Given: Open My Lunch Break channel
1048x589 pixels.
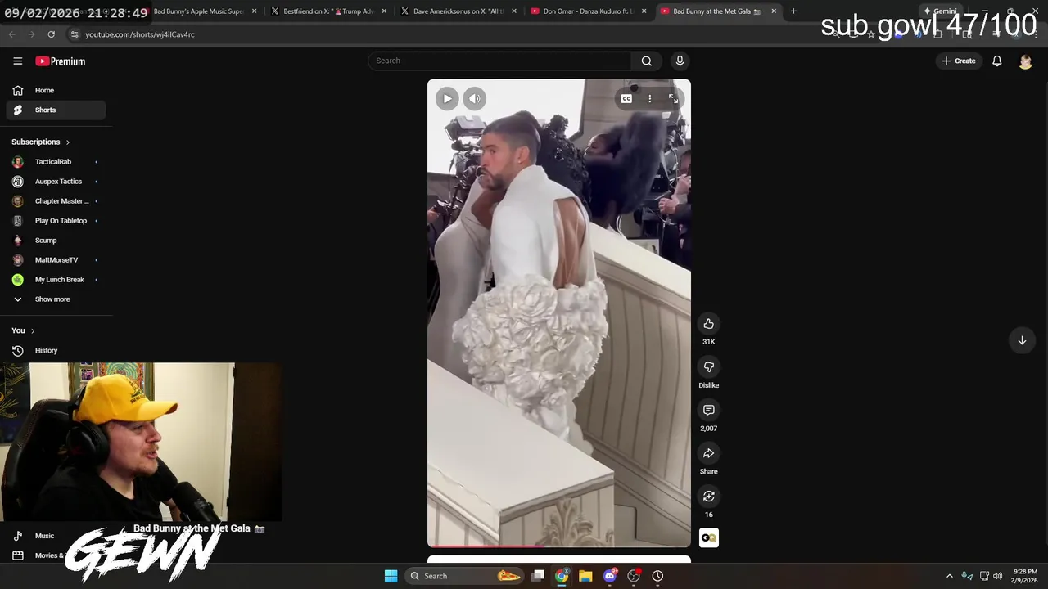Looking at the screenshot, I should pos(56,280).
